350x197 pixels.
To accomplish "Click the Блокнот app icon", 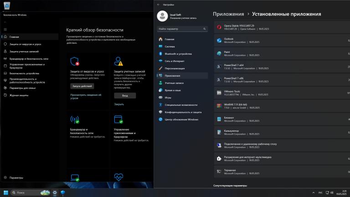I will tap(219, 119).
